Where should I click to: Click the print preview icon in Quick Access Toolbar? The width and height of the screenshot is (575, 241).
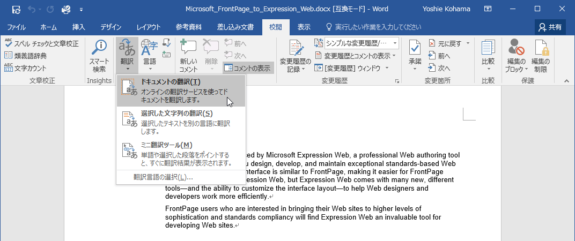[67, 9]
